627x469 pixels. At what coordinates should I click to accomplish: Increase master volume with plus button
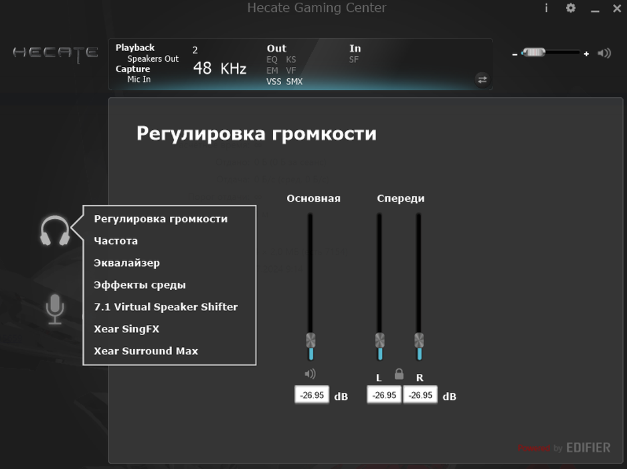click(586, 54)
